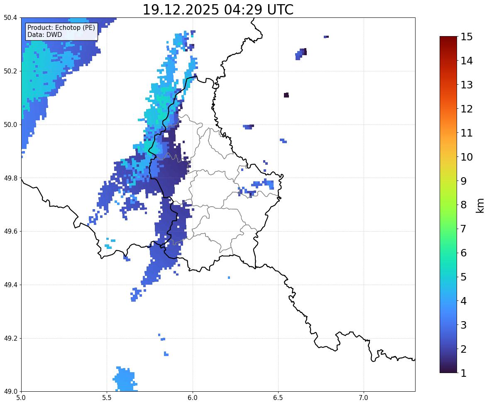Click the latitude tick label 49.8
The image size is (489, 405).
10,178
